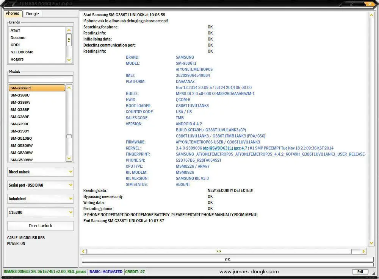Screen dimensions: 379x279
Task: Expand the Autodetect port dropdown
Action: click(41, 199)
